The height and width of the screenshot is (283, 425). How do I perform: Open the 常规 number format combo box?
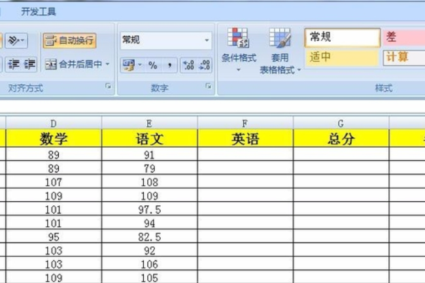[166, 41]
